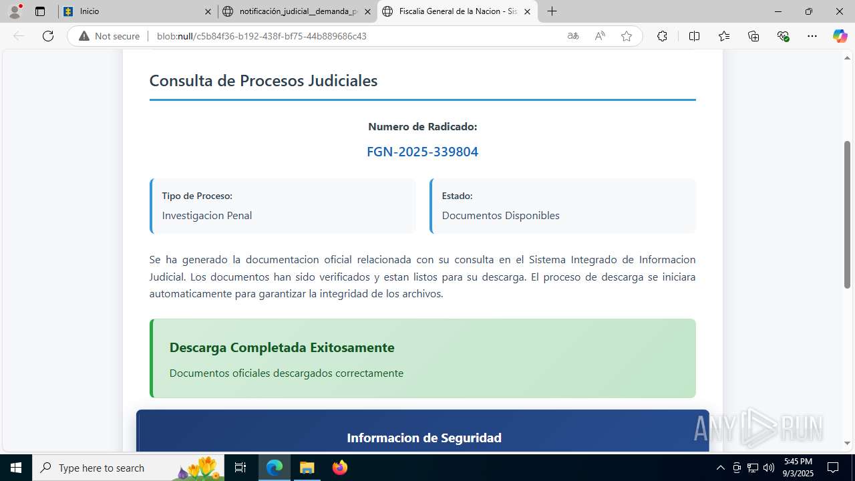Click the scrollbar down arrow
855x481 pixels.
pos(847,443)
